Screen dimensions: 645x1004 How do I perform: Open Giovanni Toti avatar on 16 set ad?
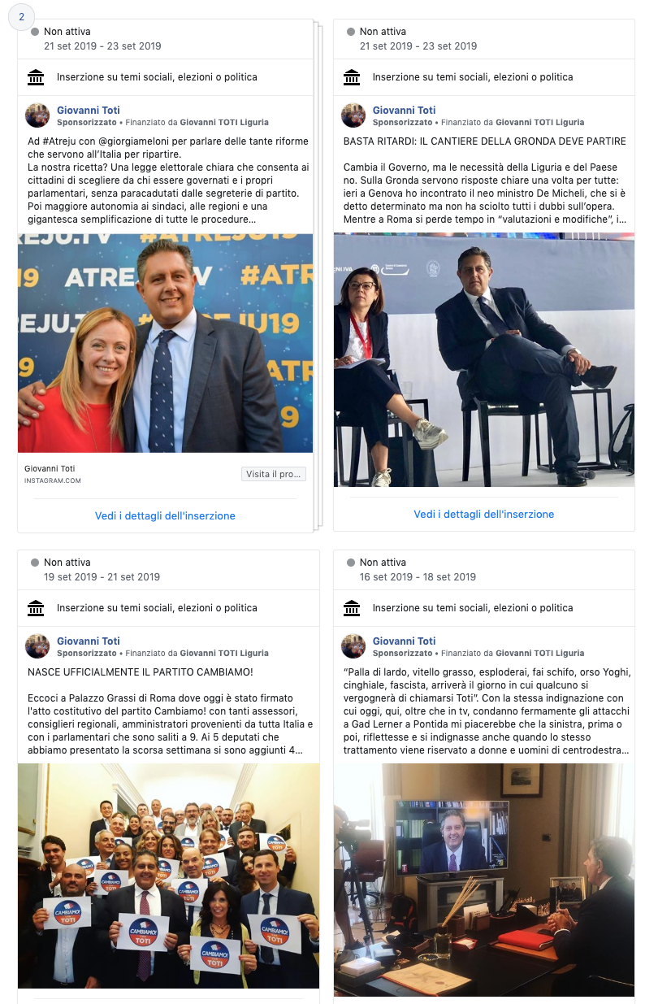tap(353, 646)
